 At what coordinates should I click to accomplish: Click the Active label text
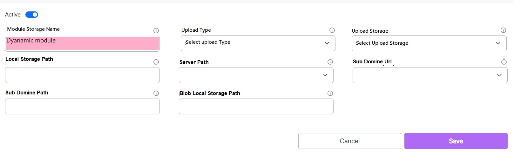[x=13, y=15]
